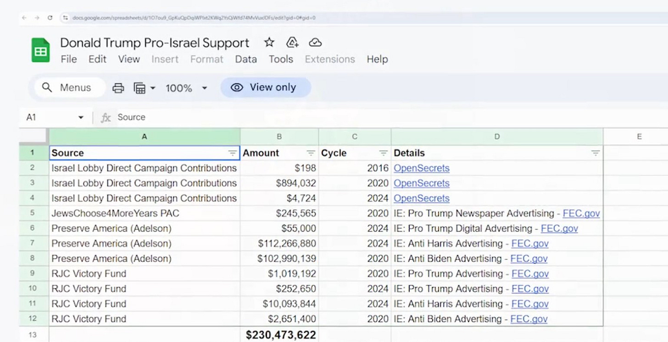Open FEC.gov link for Newspaper Advertising
The image size is (668, 342).
tap(581, 214)
